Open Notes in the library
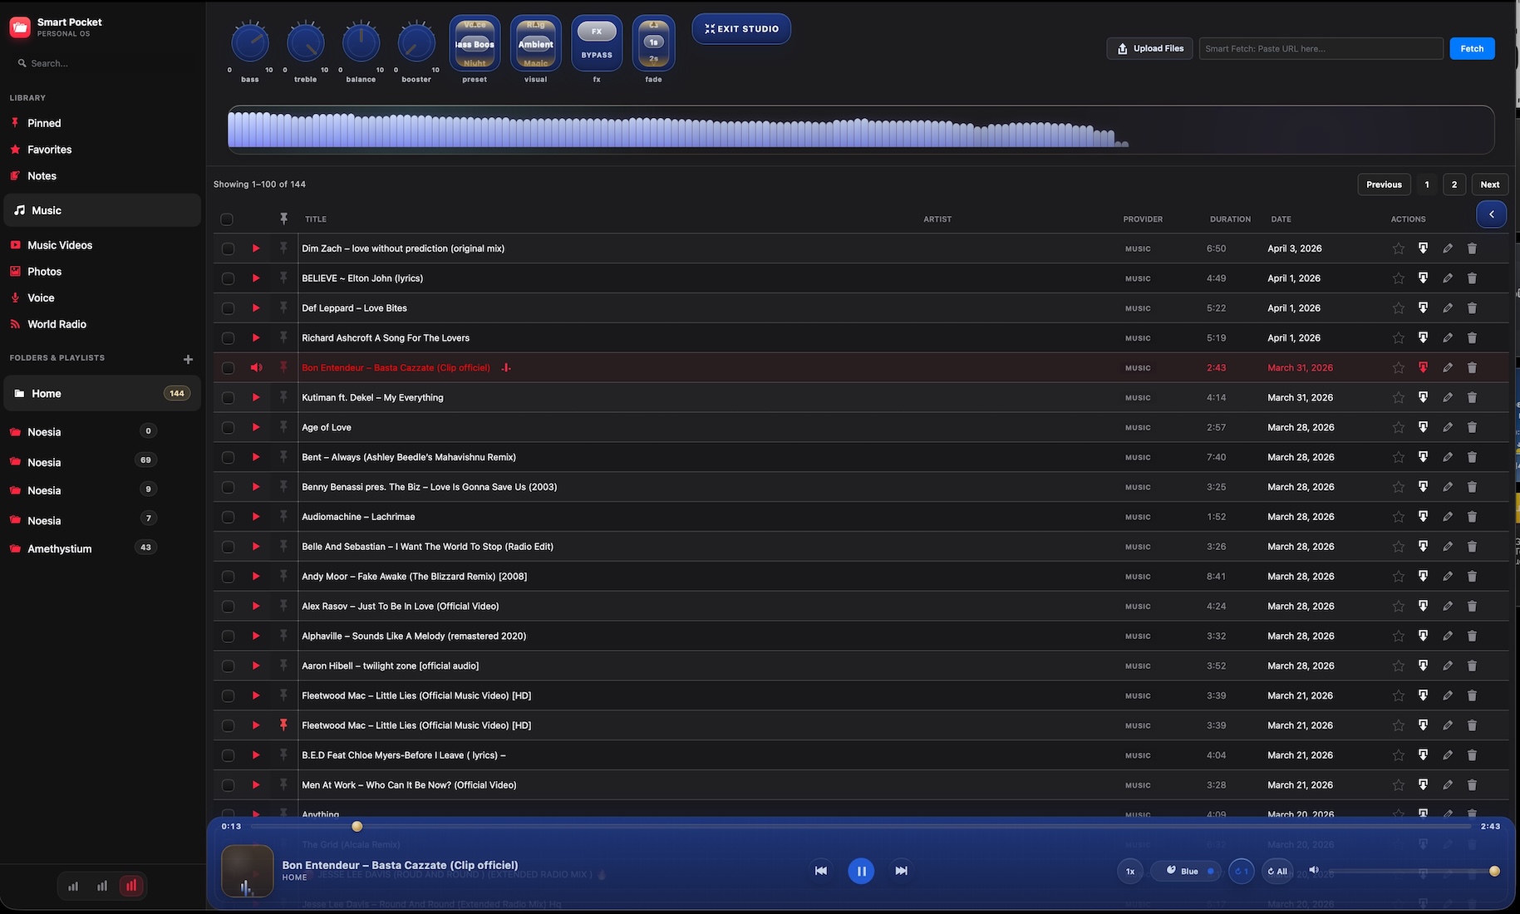 (x=42, y=176)
